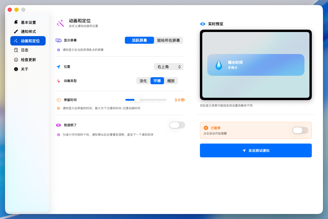Select 缩放 animation type
Screen dimensions: 328x219
pyautogui.click(x=171, y=81)
